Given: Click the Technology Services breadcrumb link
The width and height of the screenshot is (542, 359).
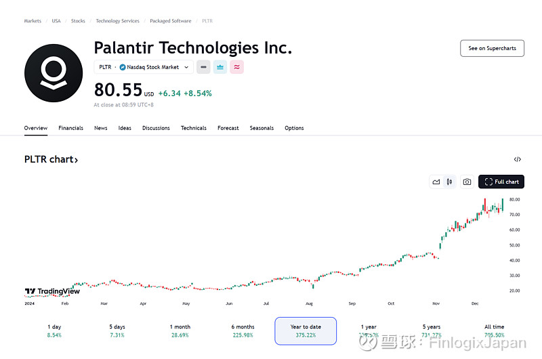Looking at the screenshot, I should (x=117, y=21).
